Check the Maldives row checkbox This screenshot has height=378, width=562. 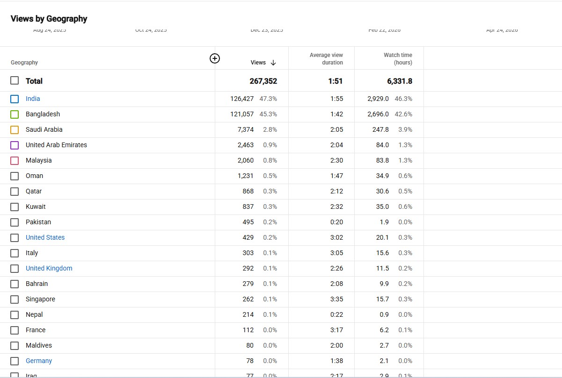point(15,346)
